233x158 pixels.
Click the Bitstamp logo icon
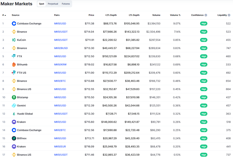14,97
